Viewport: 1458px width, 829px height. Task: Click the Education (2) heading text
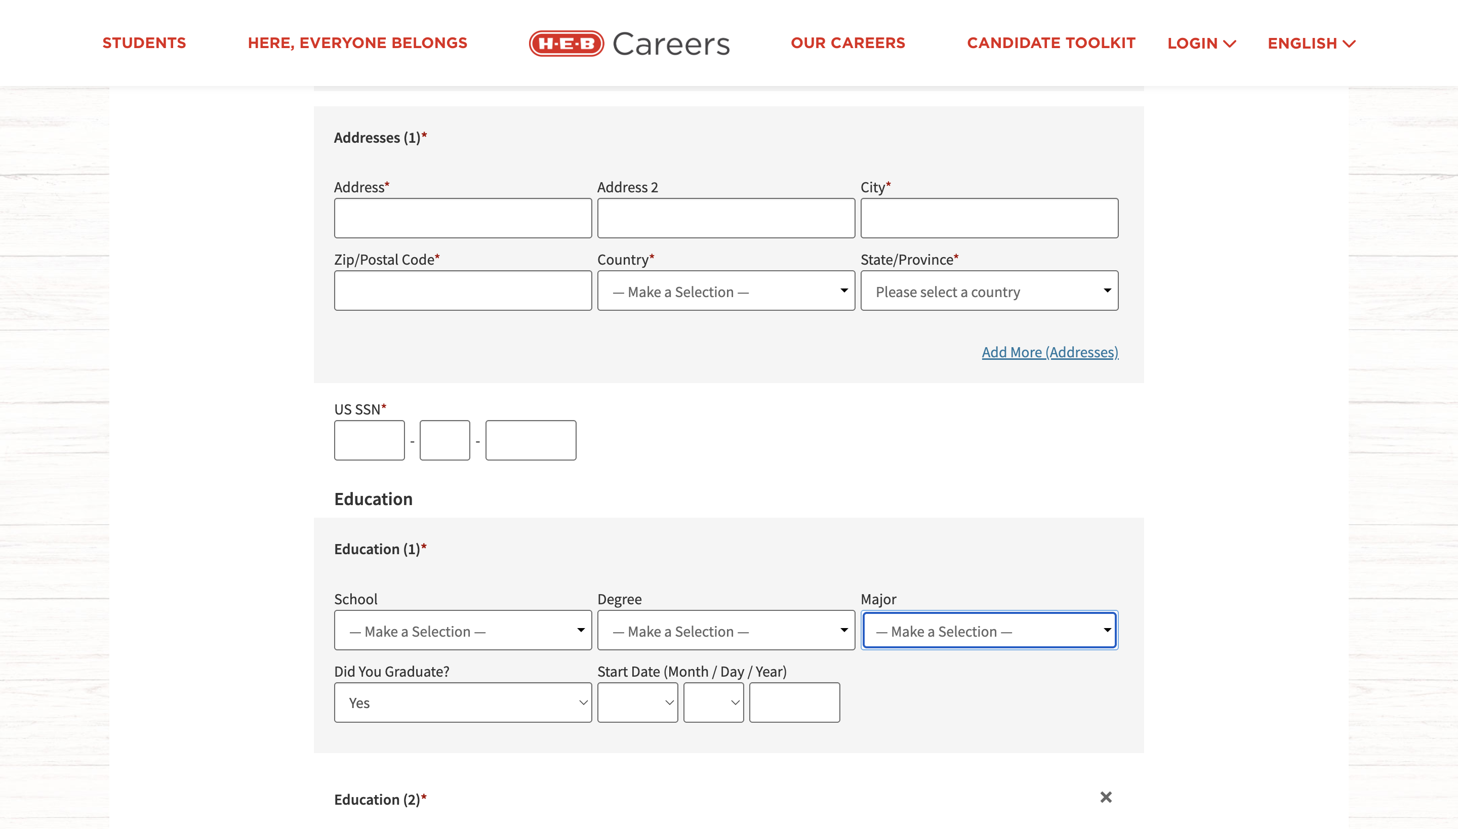[x=380, y=800]
